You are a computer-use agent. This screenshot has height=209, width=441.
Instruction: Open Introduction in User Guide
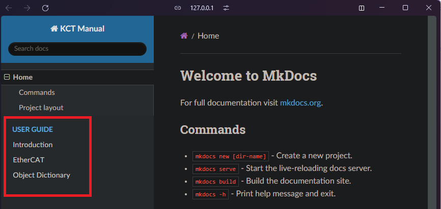[33, 145]
